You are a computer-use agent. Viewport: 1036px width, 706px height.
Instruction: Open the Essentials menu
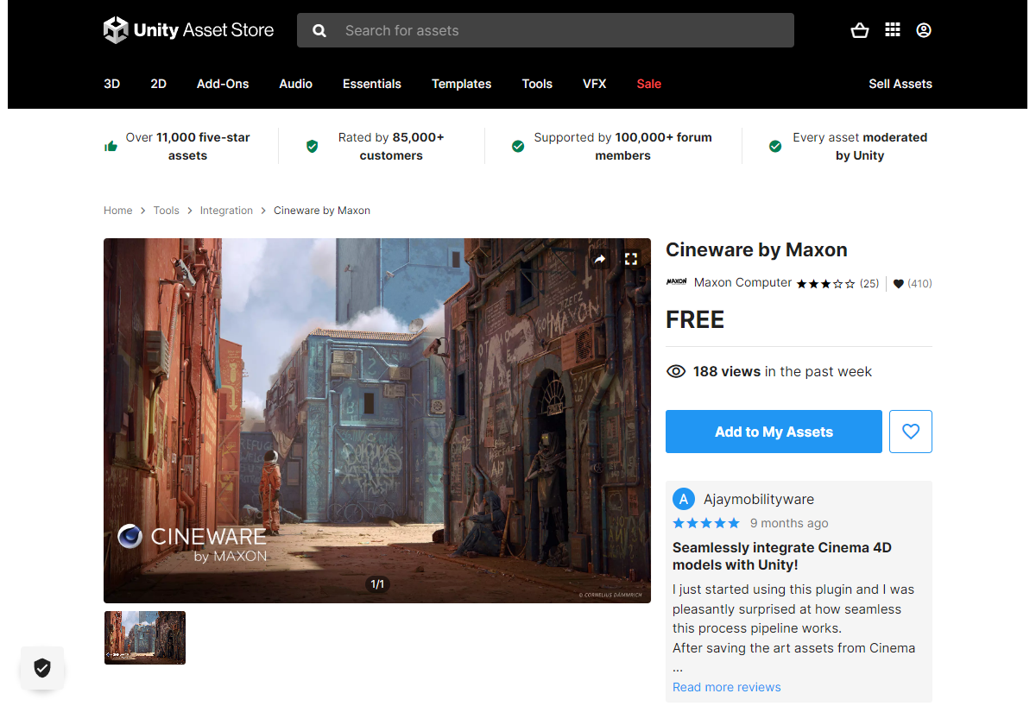coord(372,84)
